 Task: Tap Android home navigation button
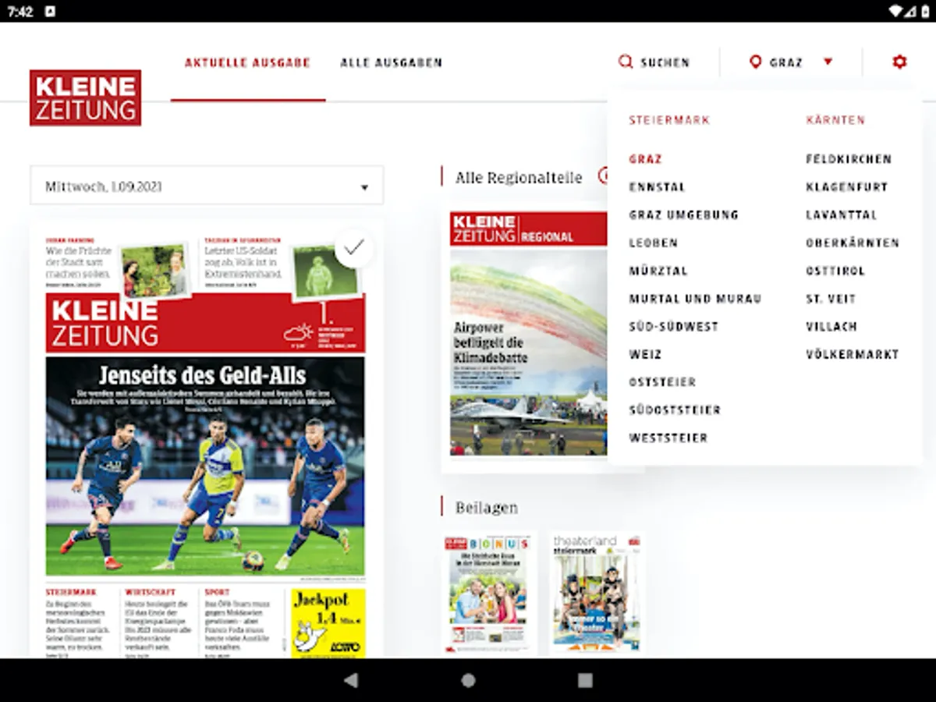(468, 680)
